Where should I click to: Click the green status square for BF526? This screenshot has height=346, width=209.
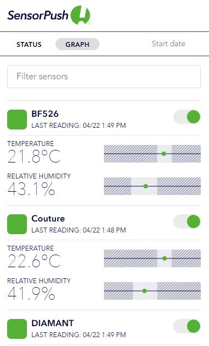[x=17, y=120]
